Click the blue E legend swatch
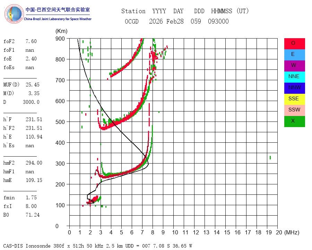Screen dimensions: 312x250 coord(294,55)
